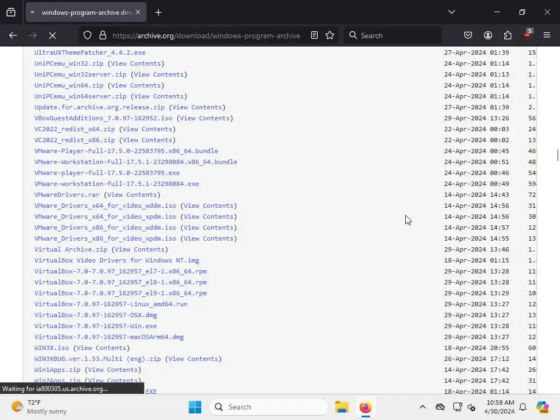560x420 pixels.
Task: View site security lock info
Action: click(x=103, y=36)
